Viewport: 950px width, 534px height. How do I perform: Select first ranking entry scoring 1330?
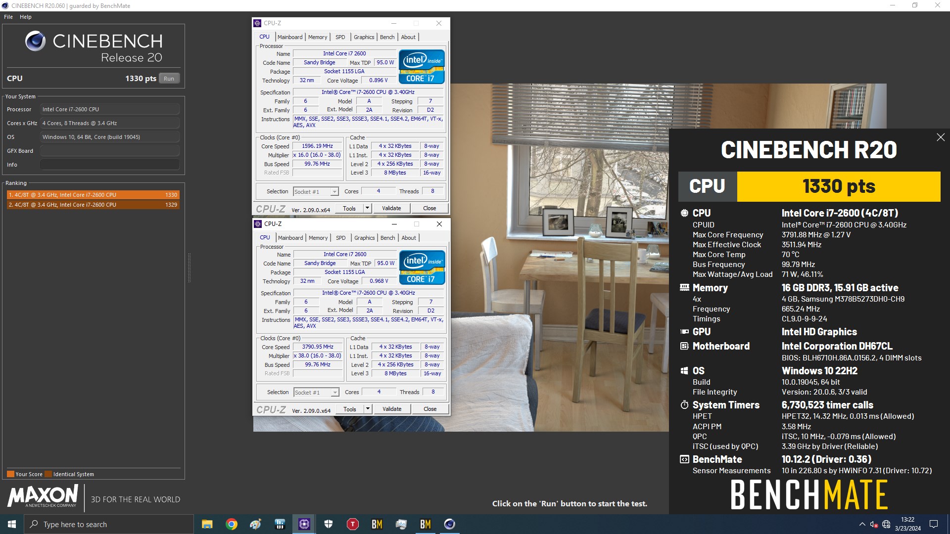pyautogui.click(x=93, y=195)
